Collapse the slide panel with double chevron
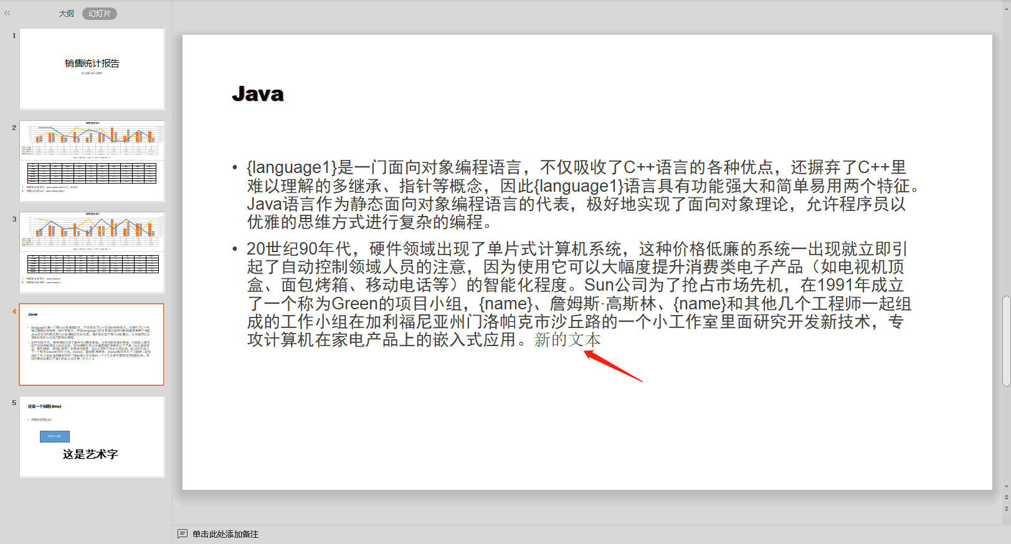 coord(7,13)
